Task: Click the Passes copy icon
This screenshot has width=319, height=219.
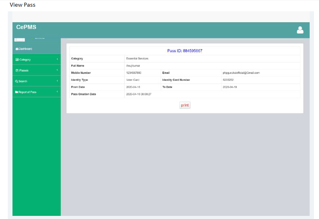Action: [17, 70]
